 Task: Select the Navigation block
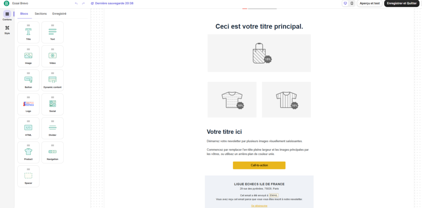coord(52,152)
